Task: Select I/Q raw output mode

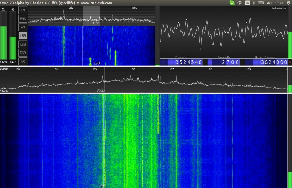Action: click(23, 61)
